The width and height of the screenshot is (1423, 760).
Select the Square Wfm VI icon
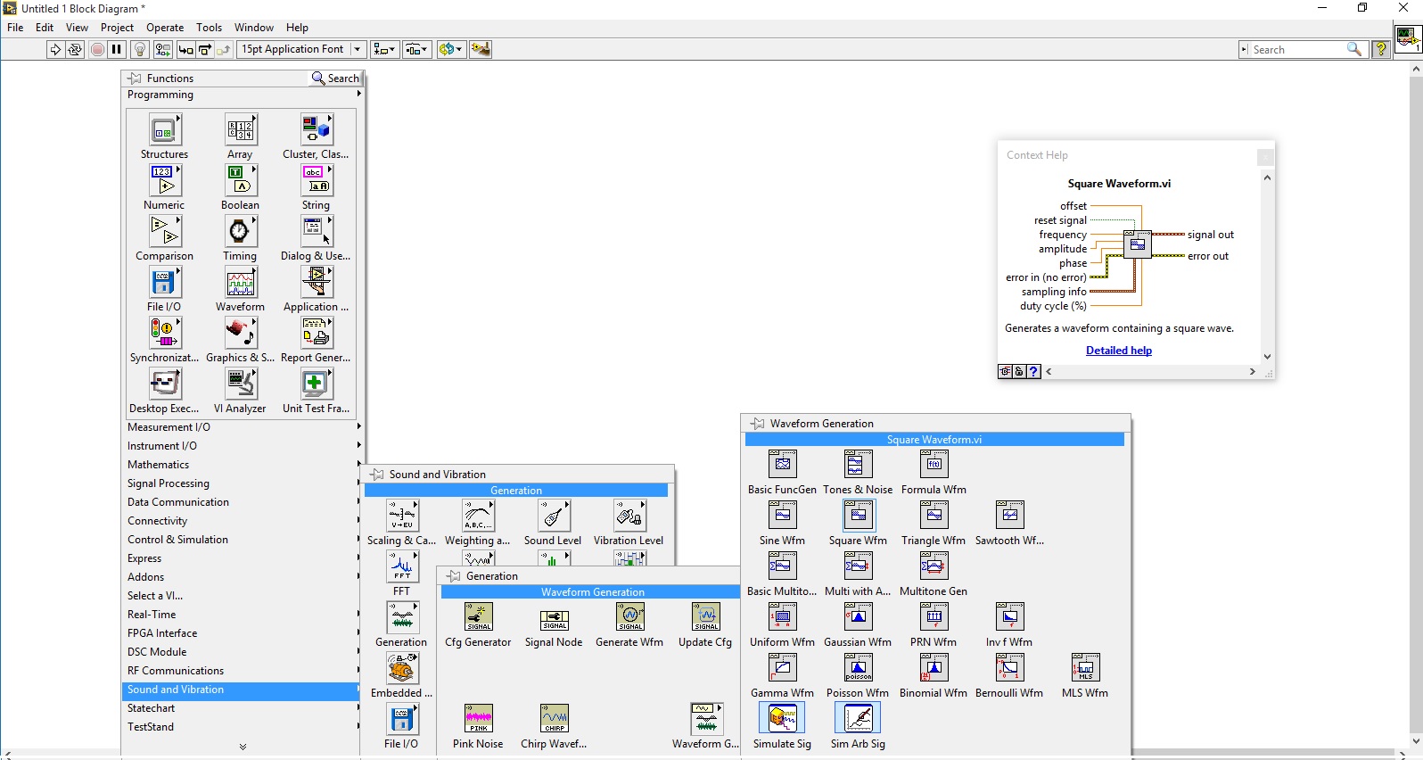tap(859, 516)
